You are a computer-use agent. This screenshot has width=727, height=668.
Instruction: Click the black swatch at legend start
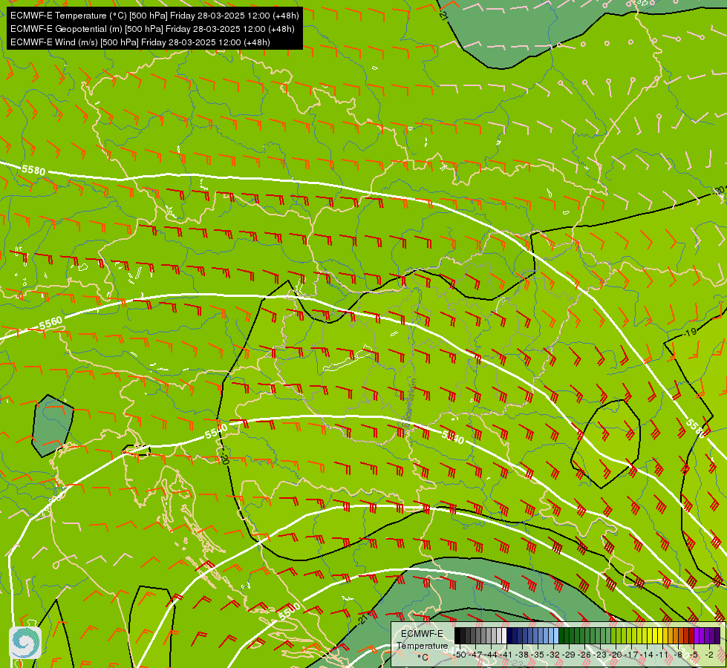click(x=457, y=635)
